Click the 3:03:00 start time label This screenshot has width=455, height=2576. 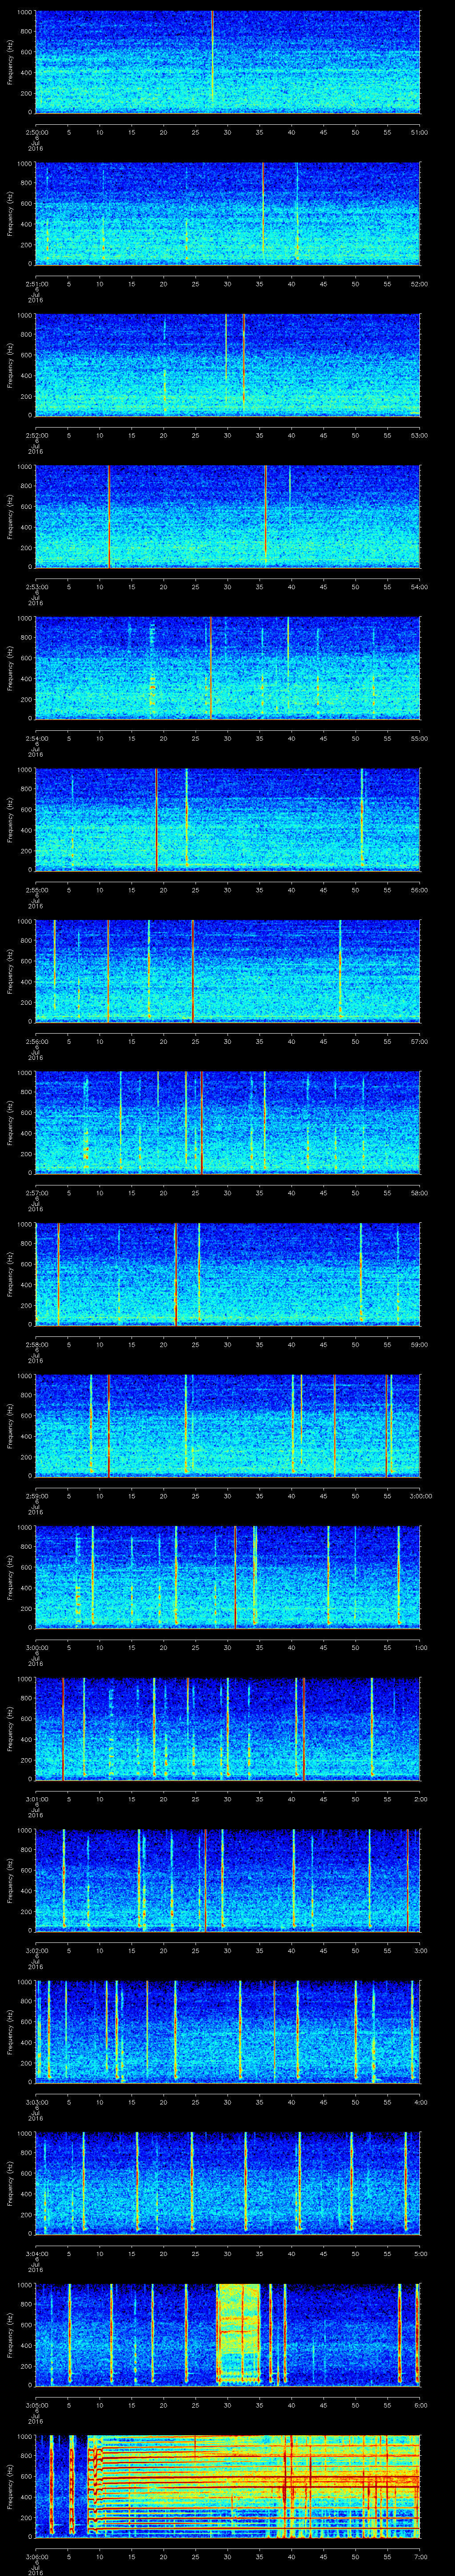pos(36,2102)
